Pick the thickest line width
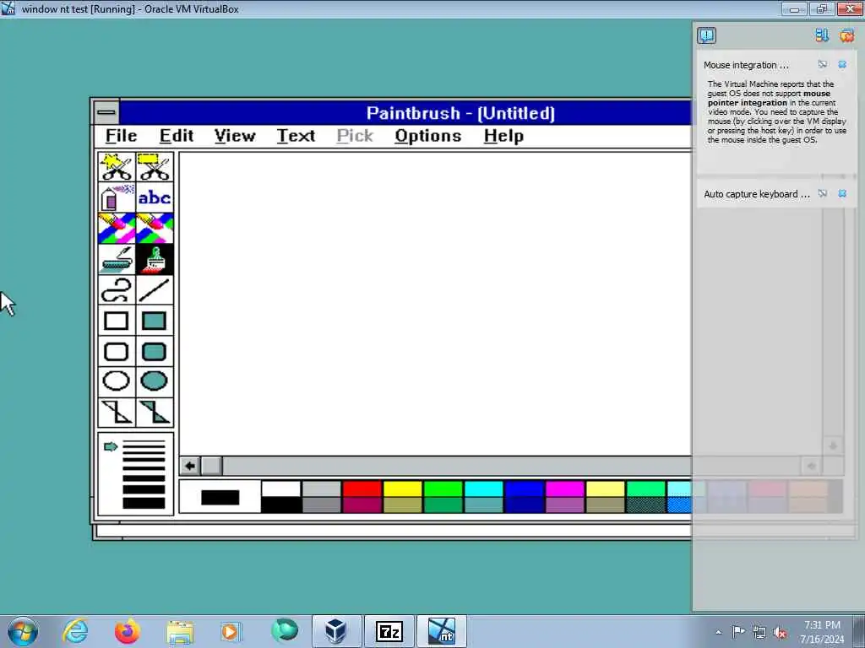The height and width of the screenshot is (648, 865). (144, 503)
